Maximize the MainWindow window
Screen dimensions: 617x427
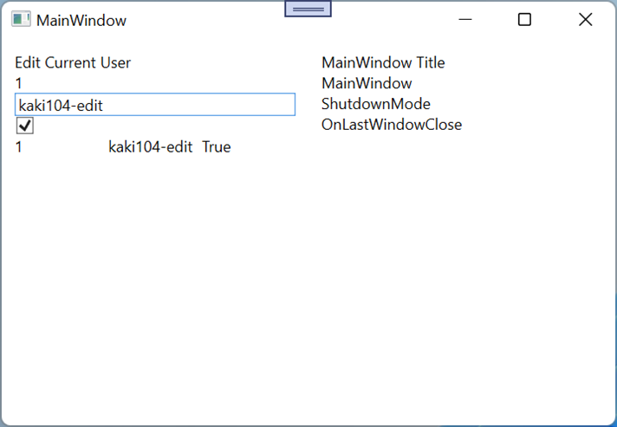pos(524,19)
